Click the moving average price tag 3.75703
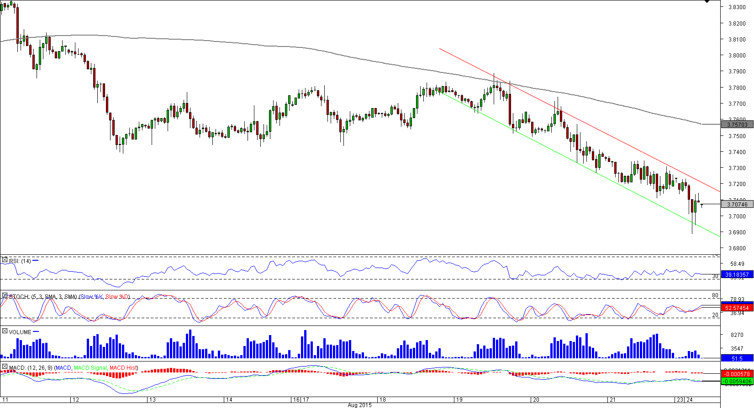Viewport: 754px width, 408px height. [x=737, y=124]
